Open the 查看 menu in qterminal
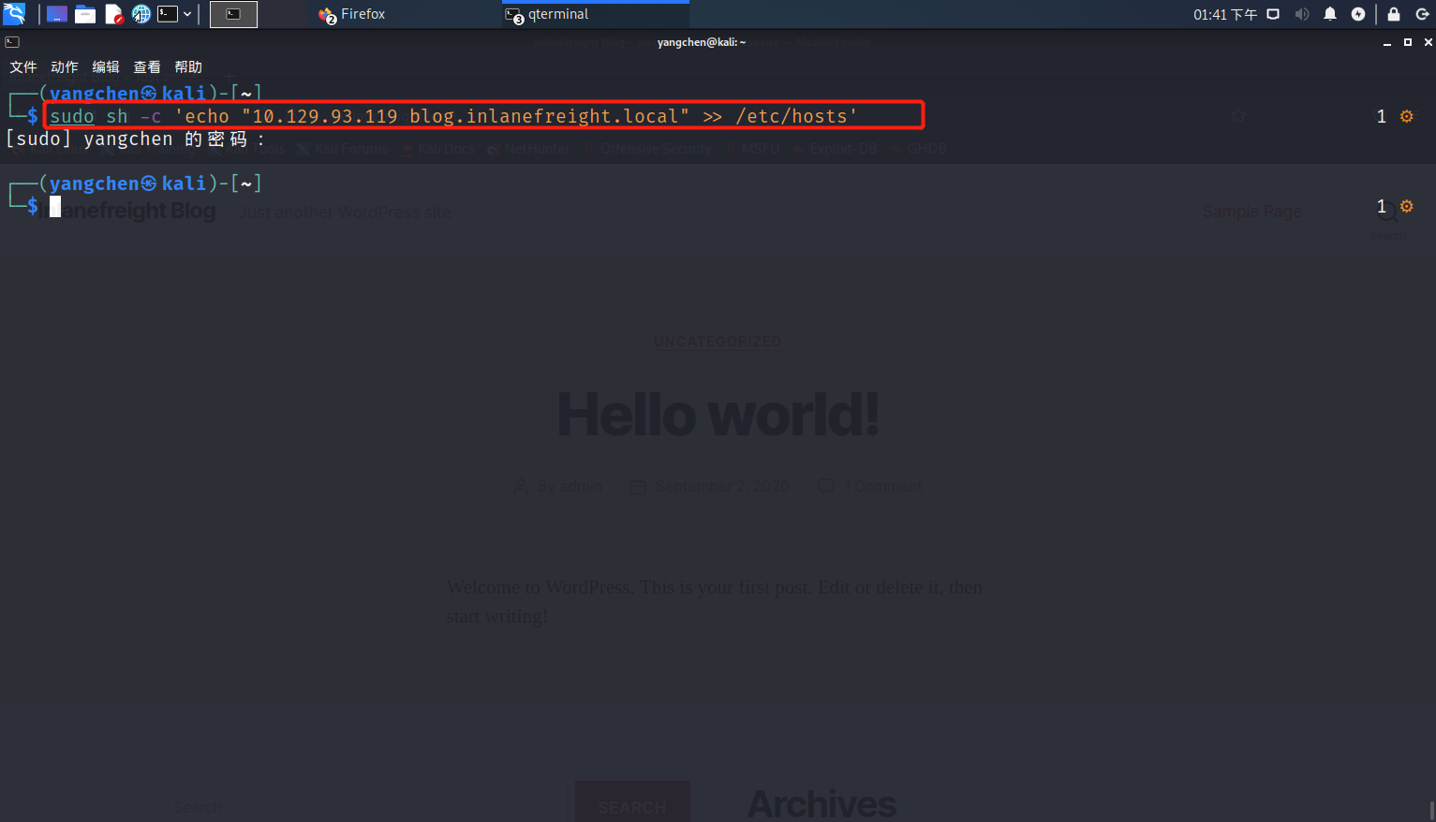1436x822 pixels. point(147,67)
